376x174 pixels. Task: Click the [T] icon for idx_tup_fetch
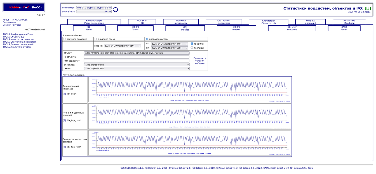pyautogui.click(x=64, y=147)
